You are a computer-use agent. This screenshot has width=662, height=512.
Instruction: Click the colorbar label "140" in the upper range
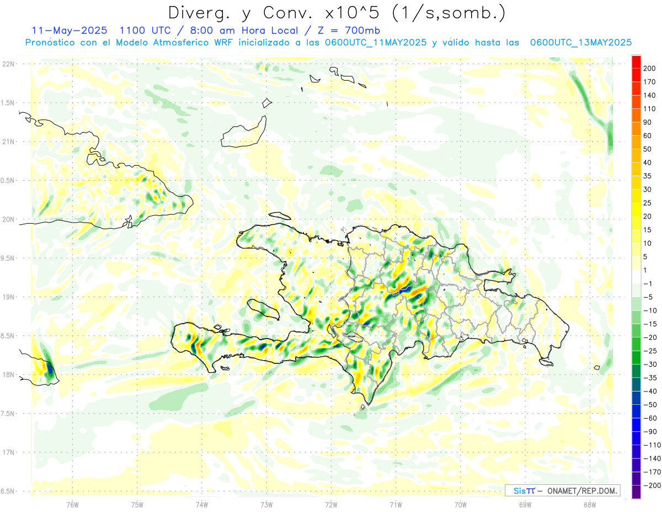click(650, 95)
